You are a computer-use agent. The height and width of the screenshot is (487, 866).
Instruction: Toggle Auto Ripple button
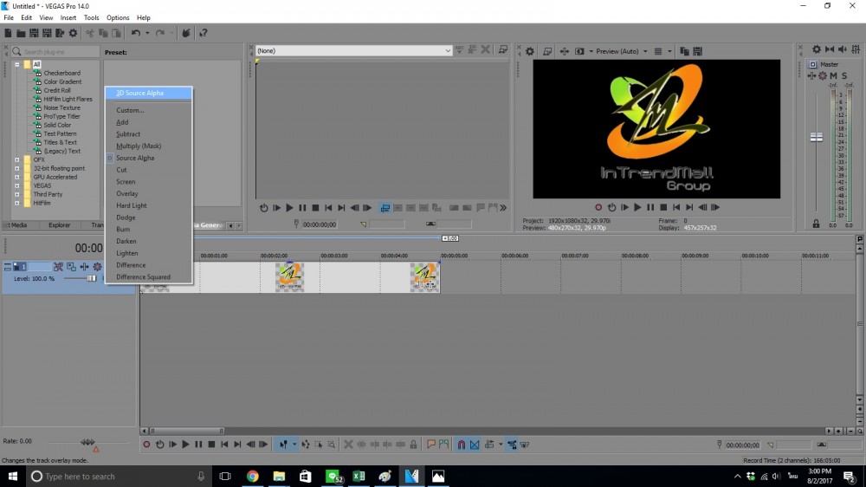coord(488,445)
